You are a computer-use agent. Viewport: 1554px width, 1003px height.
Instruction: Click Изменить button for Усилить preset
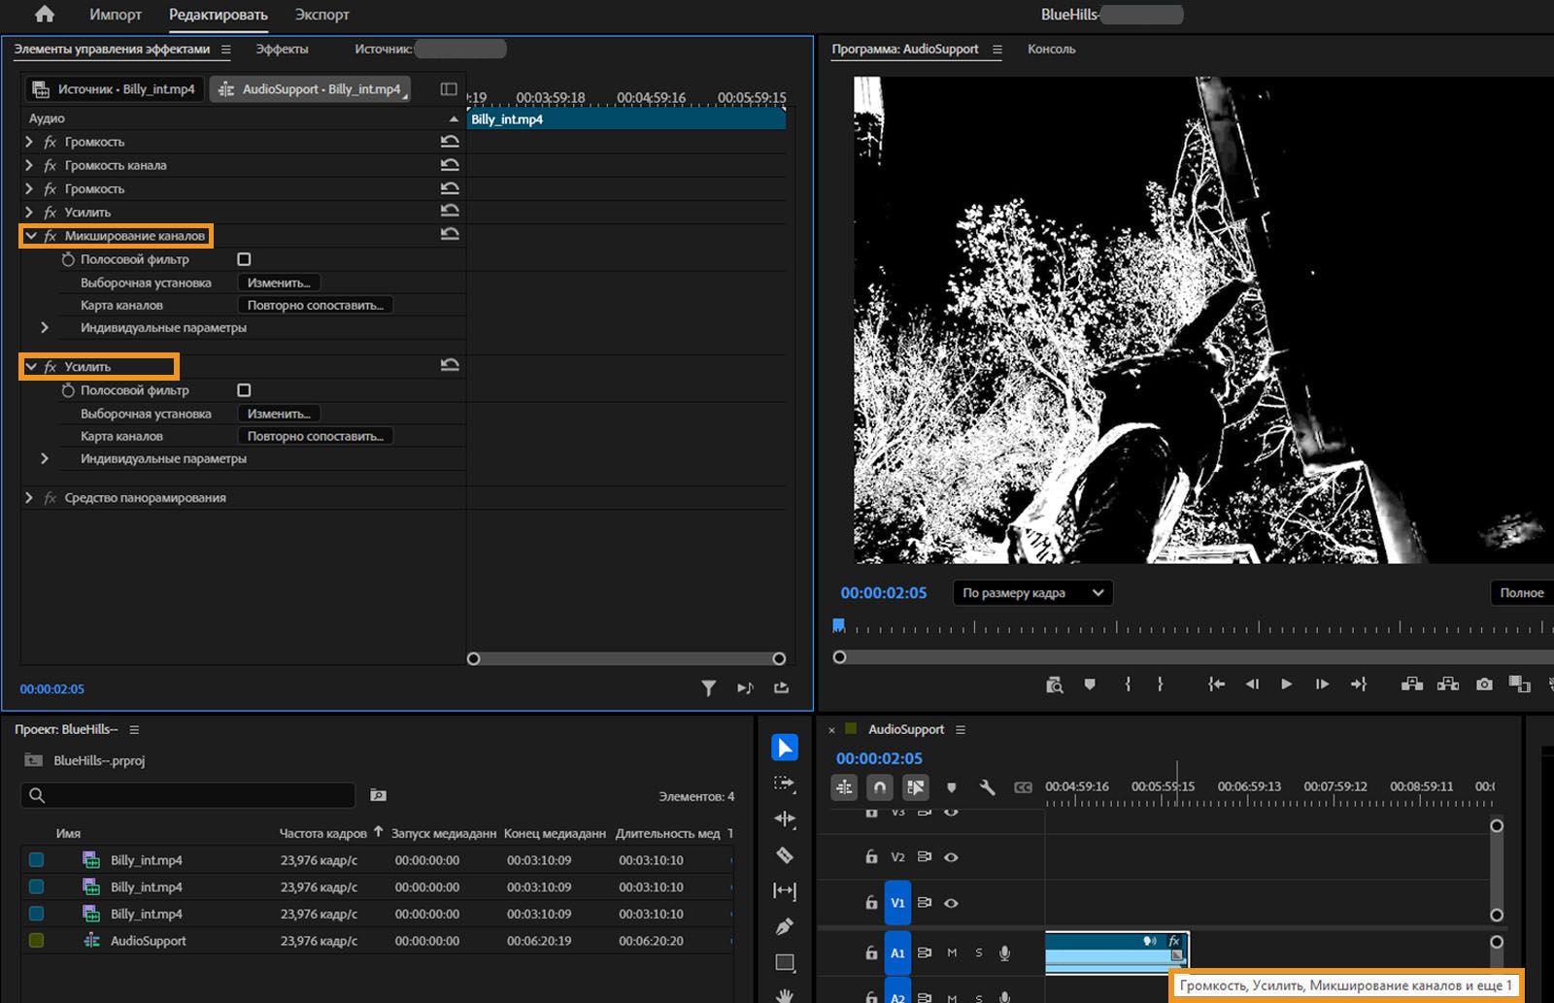[279, 414]
